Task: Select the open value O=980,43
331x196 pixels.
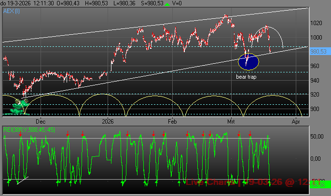Action: pos(68,3)
